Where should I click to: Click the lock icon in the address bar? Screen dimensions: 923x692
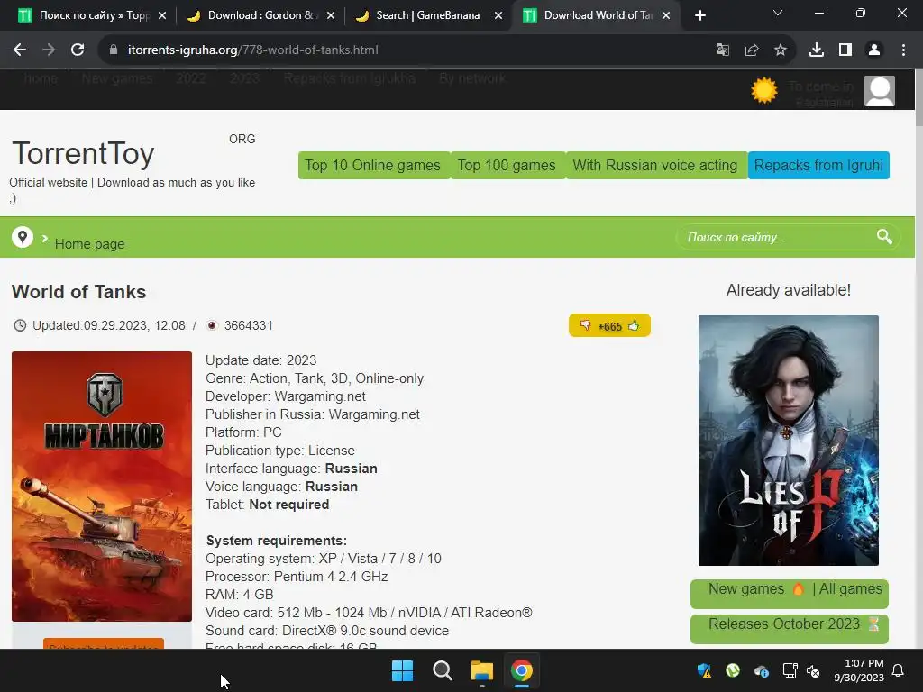click(113, 50)
